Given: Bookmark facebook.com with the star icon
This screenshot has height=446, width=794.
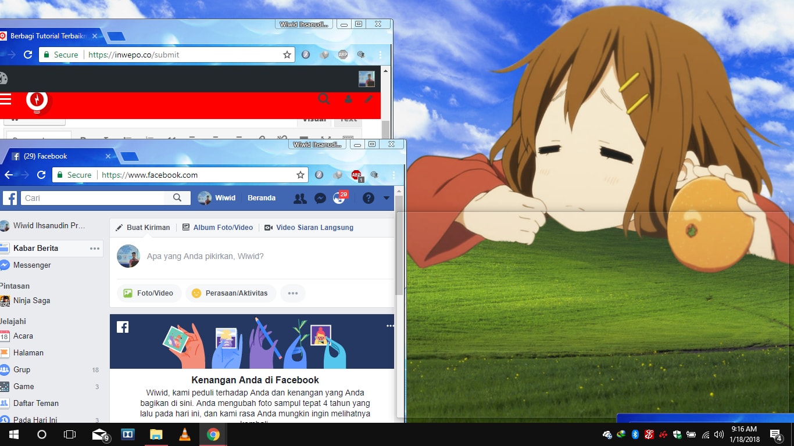Looking at the screenshot, I should [301, 175].
